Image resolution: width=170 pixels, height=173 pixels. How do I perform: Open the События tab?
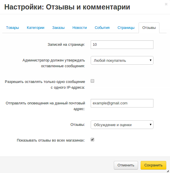coord(102,27)
